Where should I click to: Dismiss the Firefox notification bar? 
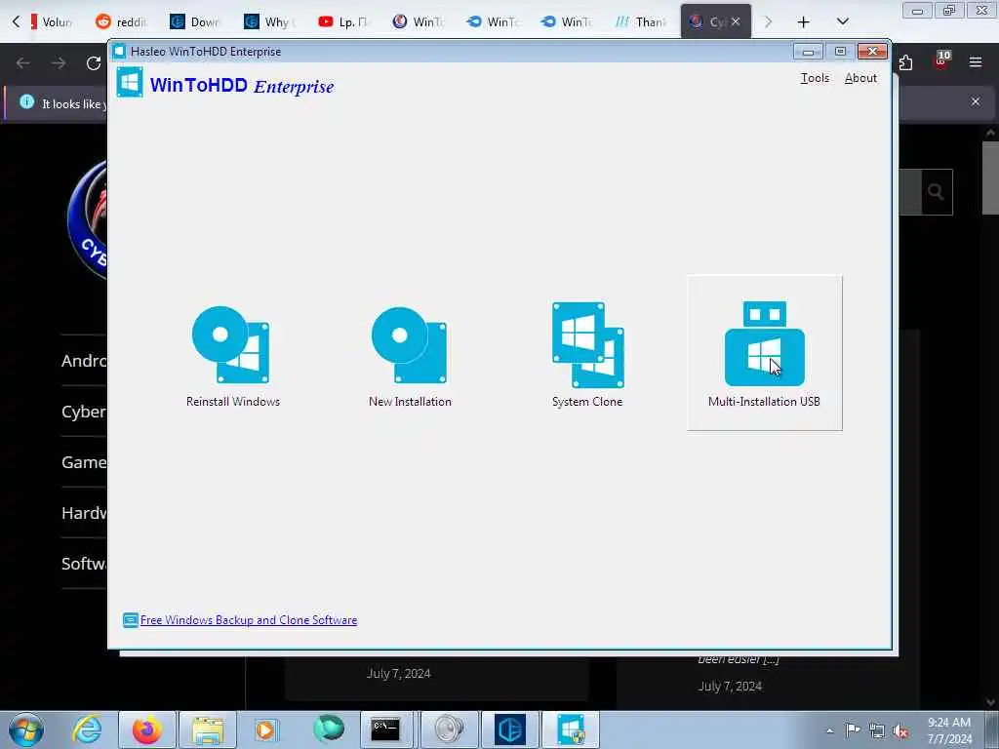tap(976, 101)
